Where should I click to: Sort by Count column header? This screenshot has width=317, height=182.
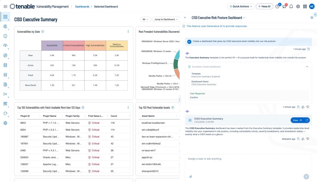tap(114, 116)
